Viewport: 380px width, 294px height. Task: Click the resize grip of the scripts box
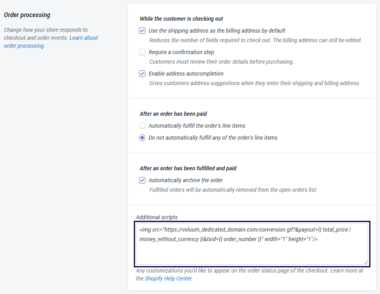[x=366, y=262]
